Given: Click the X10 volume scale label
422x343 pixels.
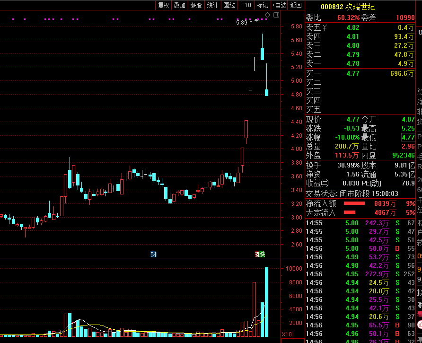Looking at the screenshot, I should coord(287,334).
